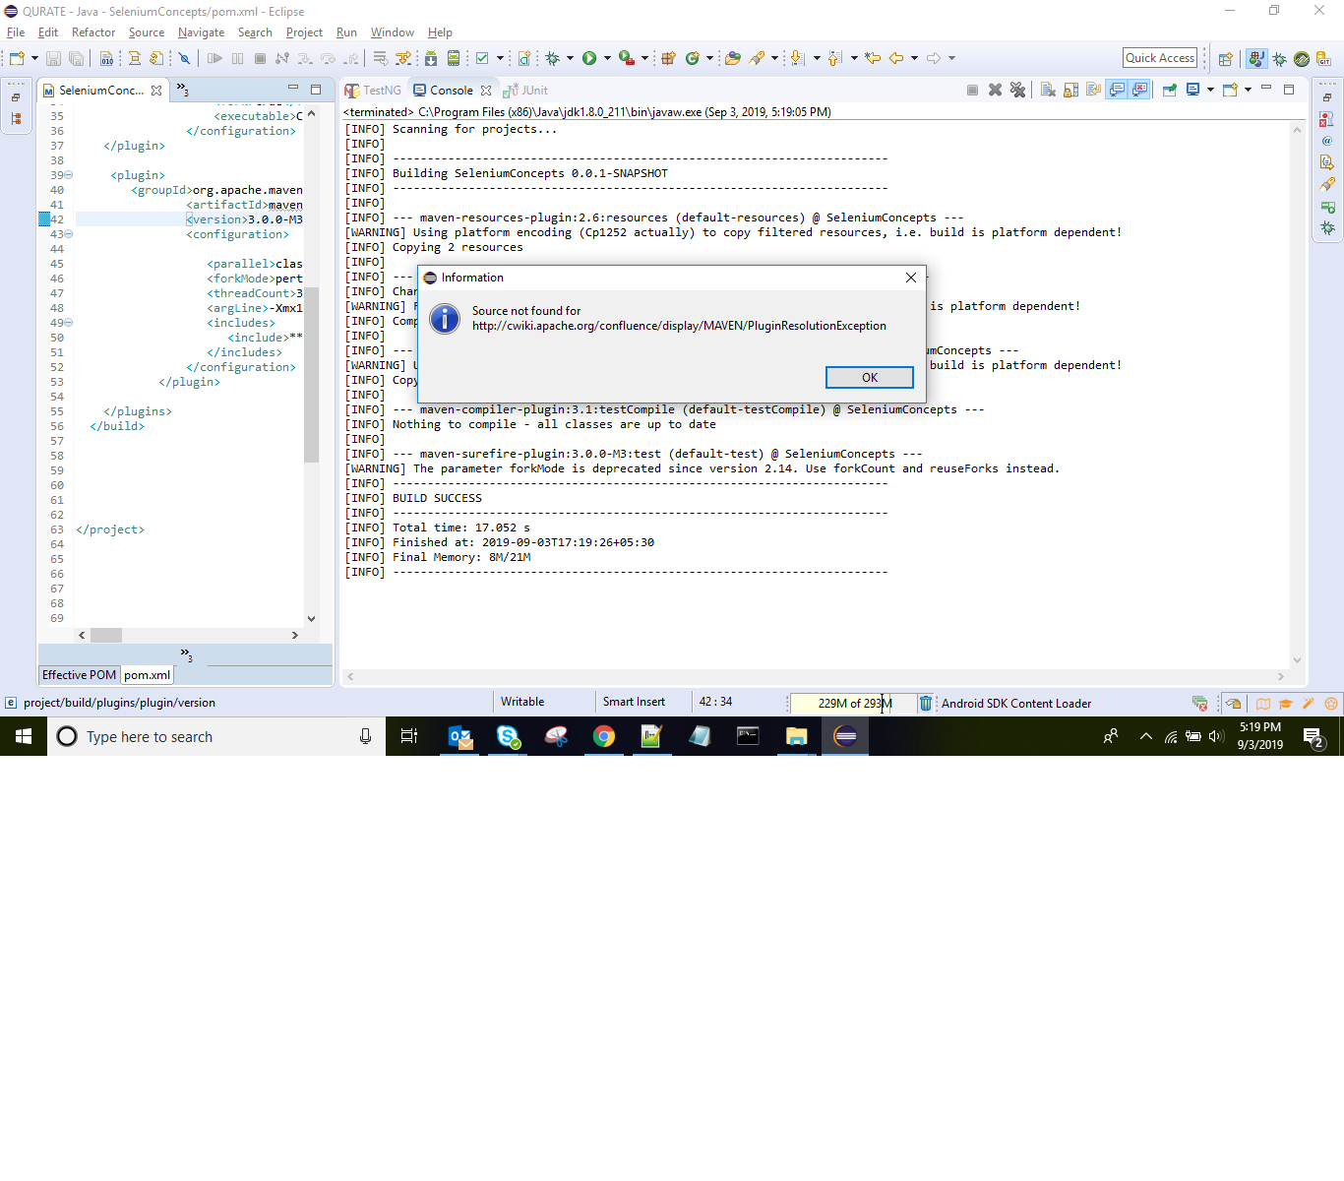
Task: Open the Refactor menu
Action: [x=93, y=32]
